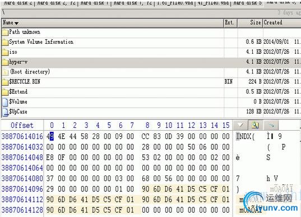Click the CC byte in the first hex row
This screenshot has height=217, width=301.
[145, 137]
